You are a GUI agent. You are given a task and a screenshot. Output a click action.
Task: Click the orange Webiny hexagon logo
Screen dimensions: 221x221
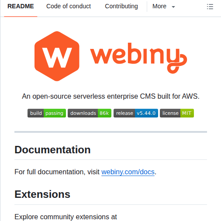coord(57,56)
